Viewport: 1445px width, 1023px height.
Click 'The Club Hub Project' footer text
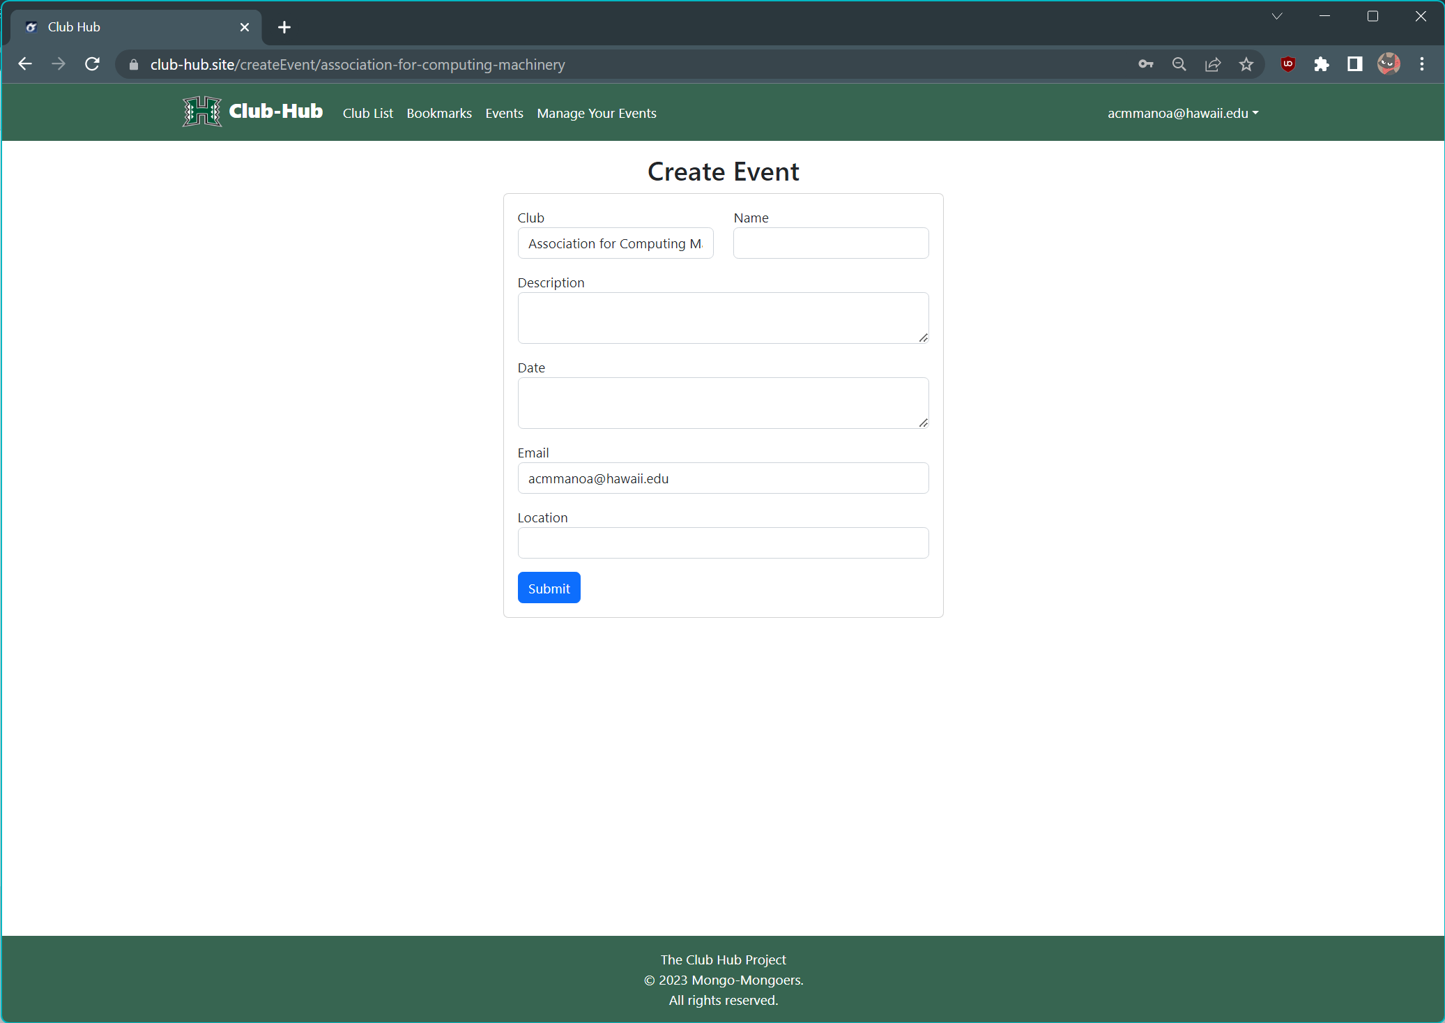pyautogui.click(x=723, y=960)
